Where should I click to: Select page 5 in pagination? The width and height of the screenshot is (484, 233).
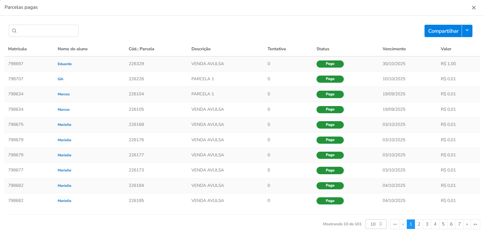pos(443,224)
